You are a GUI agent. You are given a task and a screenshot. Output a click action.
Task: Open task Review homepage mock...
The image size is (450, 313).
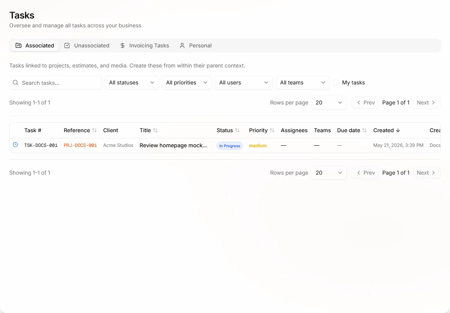(173, 145)
